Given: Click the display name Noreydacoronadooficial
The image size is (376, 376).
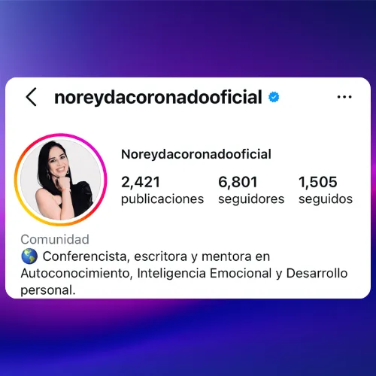Looking at the screenshot, I should 196,154.
